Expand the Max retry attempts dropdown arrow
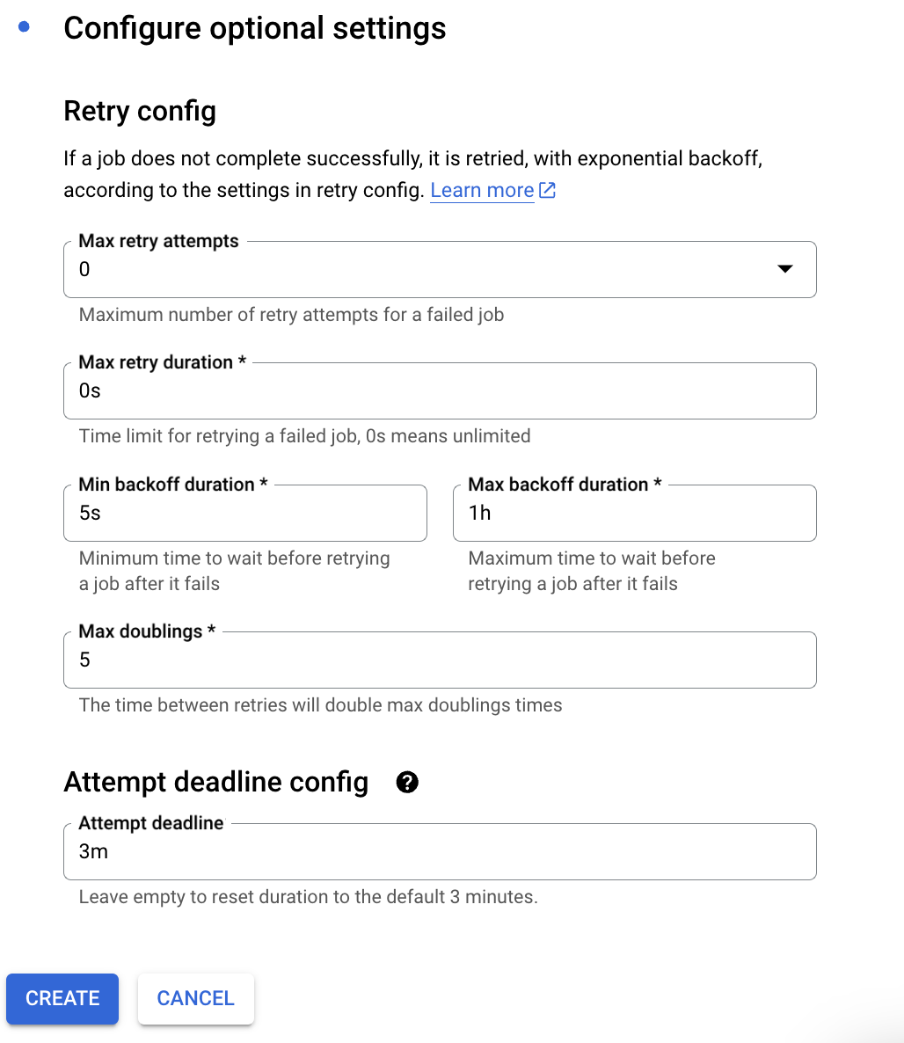 tap(785, 269)
